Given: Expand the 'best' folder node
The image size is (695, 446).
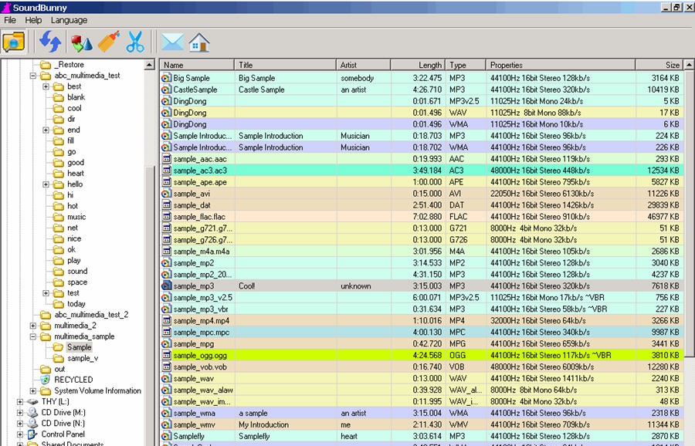Looking at the screenshot, I should click(x=46, y=86).
